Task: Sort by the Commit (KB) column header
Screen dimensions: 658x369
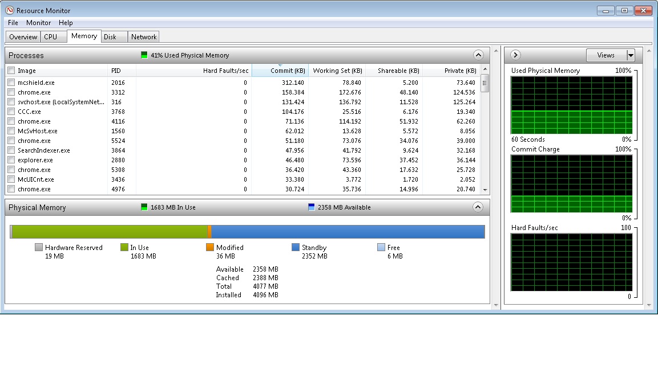Action: click(280, 71)
